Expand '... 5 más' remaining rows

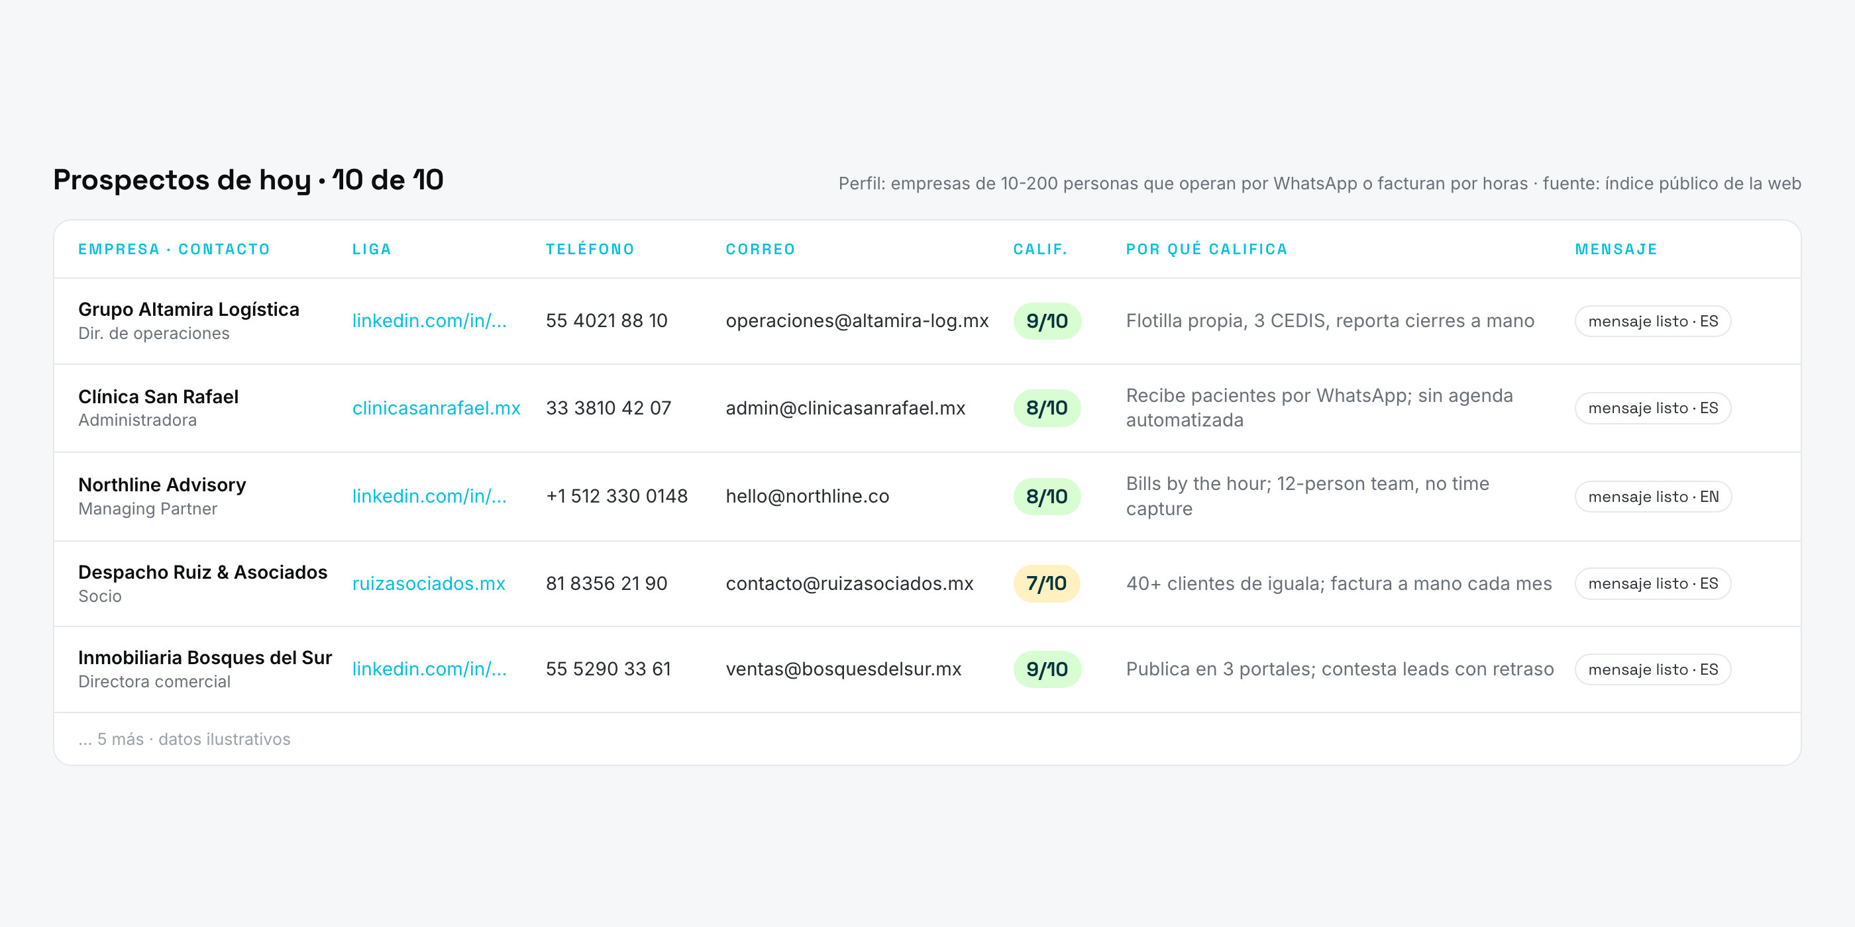[x=184, y=739]
